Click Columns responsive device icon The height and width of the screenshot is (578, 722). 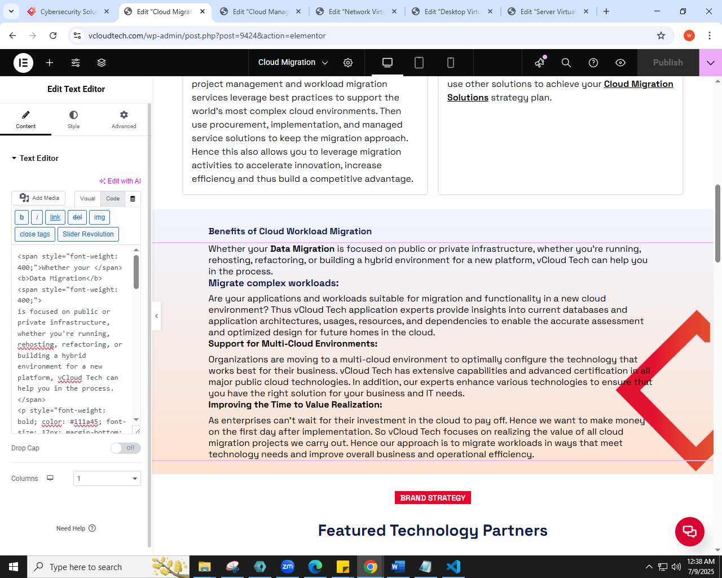[50, 478]
